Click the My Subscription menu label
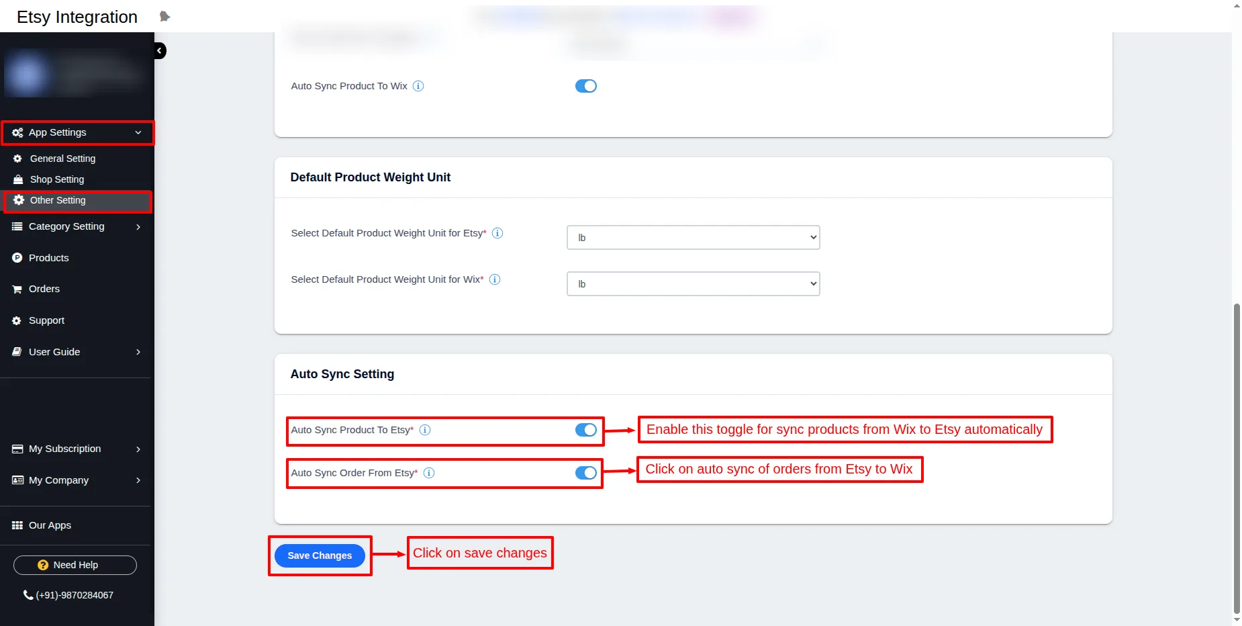1242x626 pixels. click(65, 449)
